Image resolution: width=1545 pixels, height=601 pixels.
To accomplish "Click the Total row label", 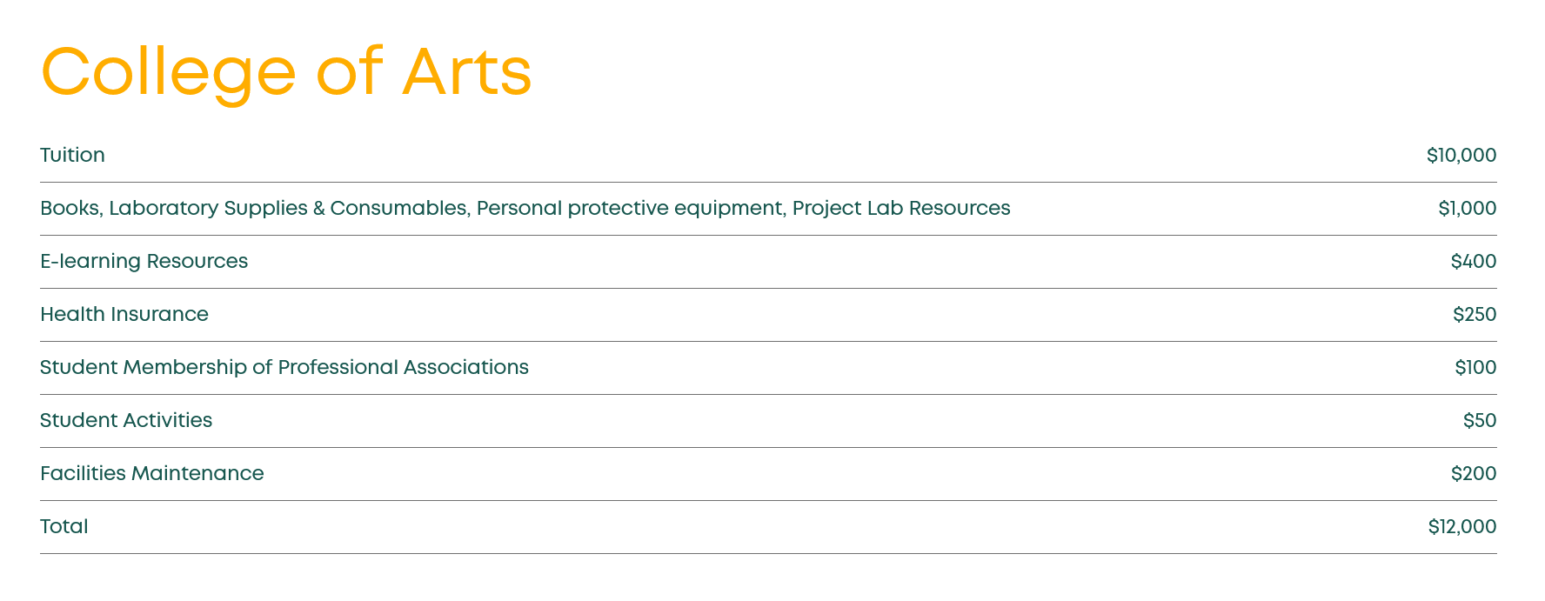I will point(64,527).
